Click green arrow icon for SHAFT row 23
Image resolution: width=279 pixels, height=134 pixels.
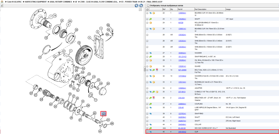coord(151,19)
